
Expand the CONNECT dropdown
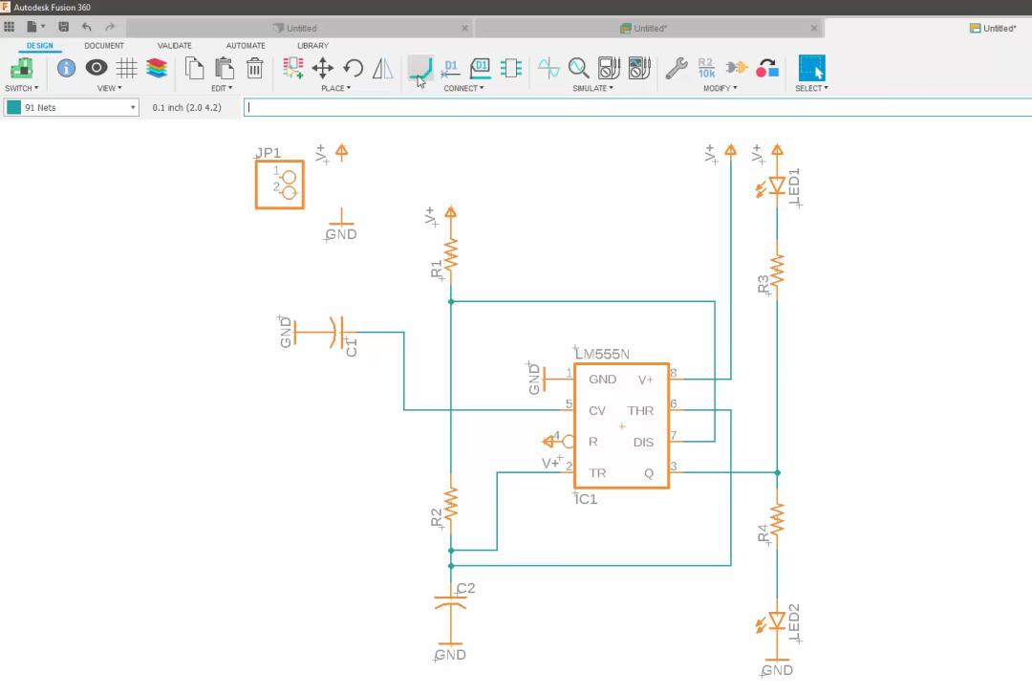tap(463, 88)
